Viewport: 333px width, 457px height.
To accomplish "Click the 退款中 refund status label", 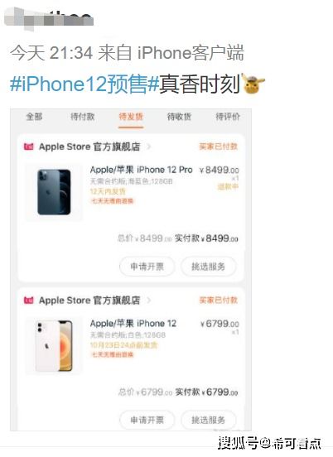I will (x=228, y=186).
